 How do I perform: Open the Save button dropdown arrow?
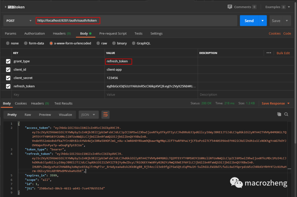[x=287, y=21]
